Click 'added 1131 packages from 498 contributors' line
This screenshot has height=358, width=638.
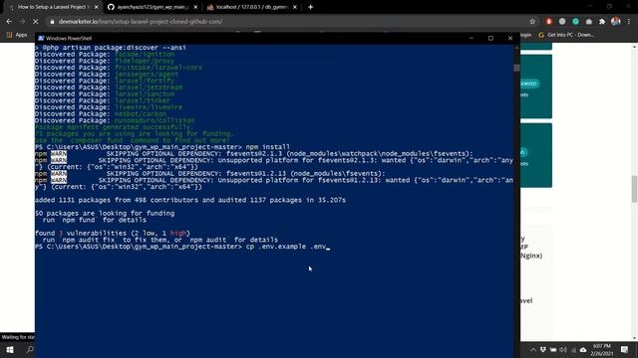click(190, 200)
